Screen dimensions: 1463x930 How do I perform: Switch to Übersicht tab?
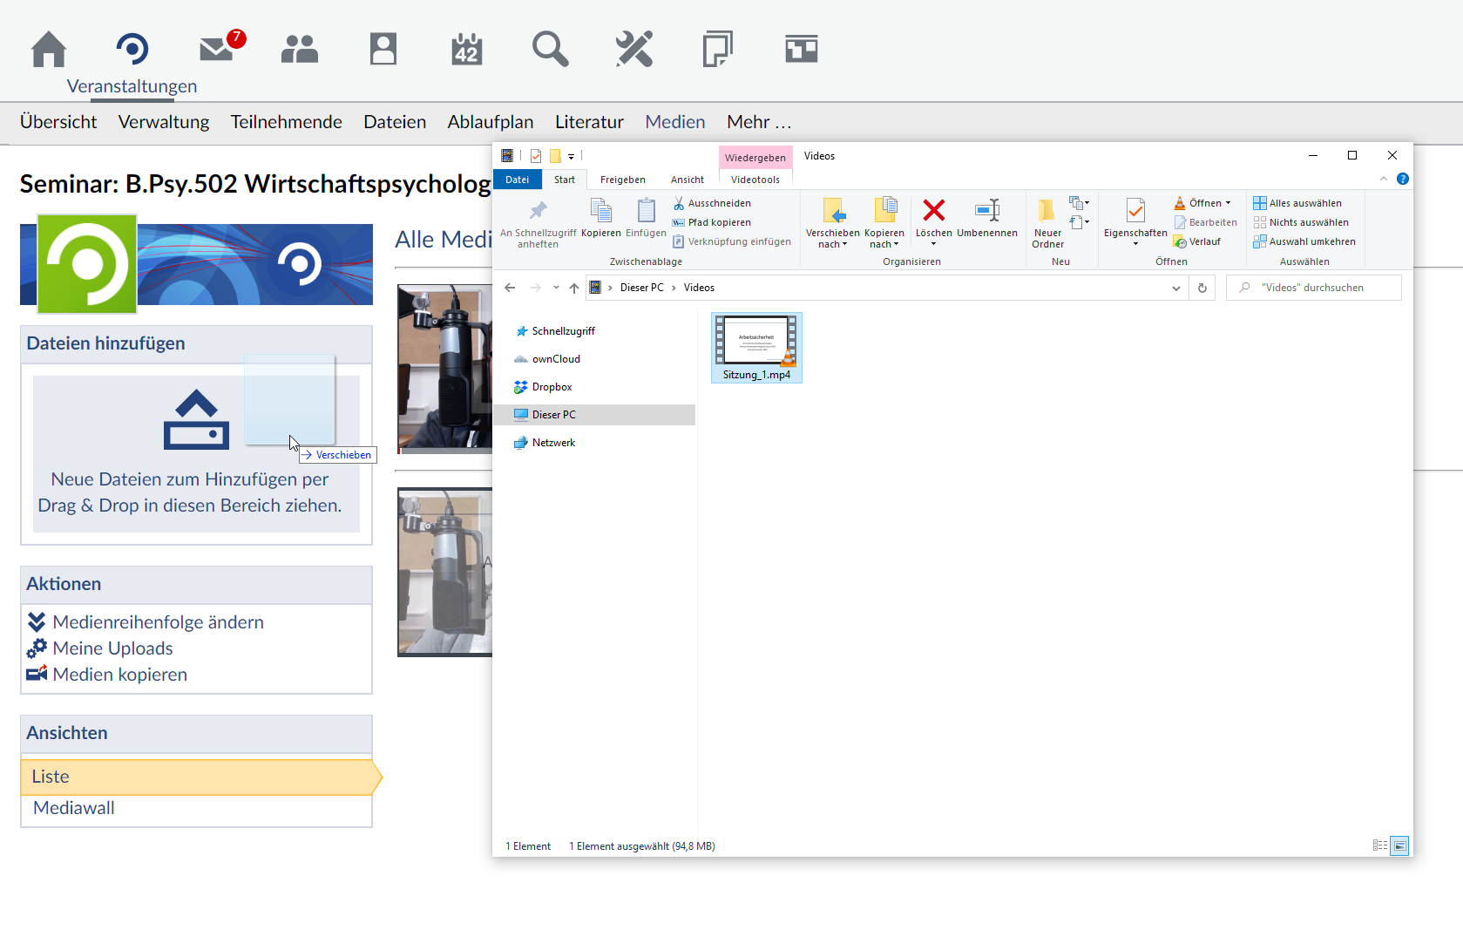[x=58, y=122]
